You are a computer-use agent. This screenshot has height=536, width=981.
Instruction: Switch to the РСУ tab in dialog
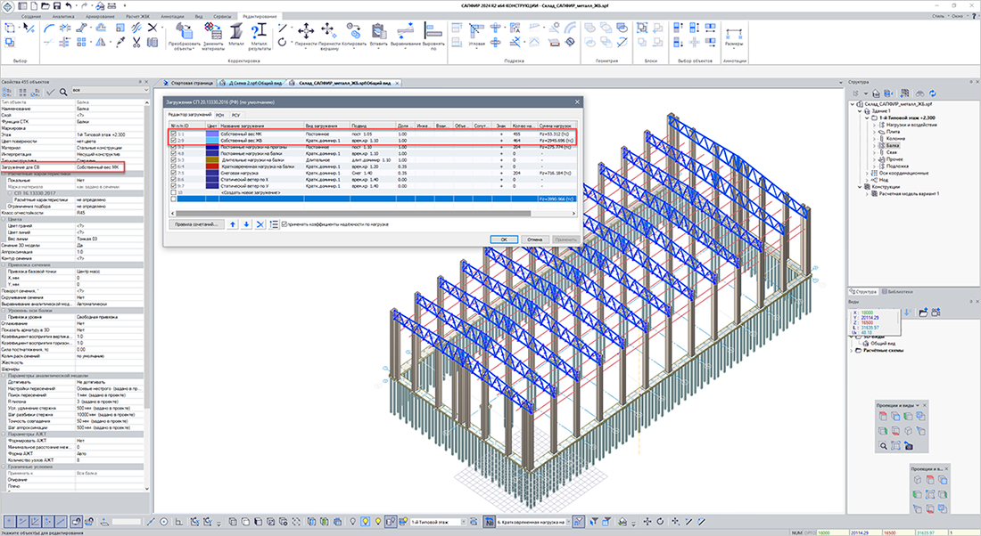[x=235, y=115]
